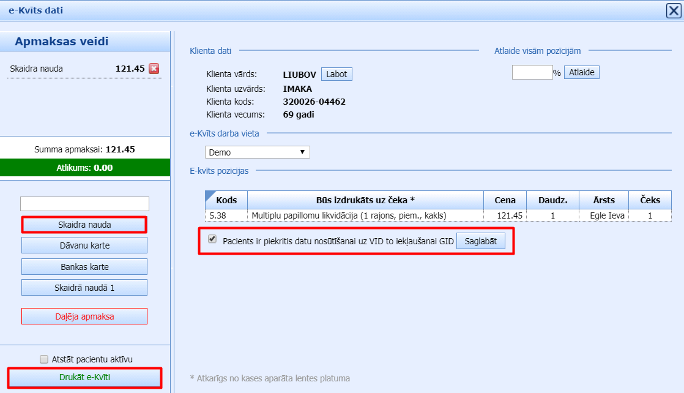Viewport: 684px width, 393px height.
Task: Click the discount percentage input field
Action: coord(532,72)
